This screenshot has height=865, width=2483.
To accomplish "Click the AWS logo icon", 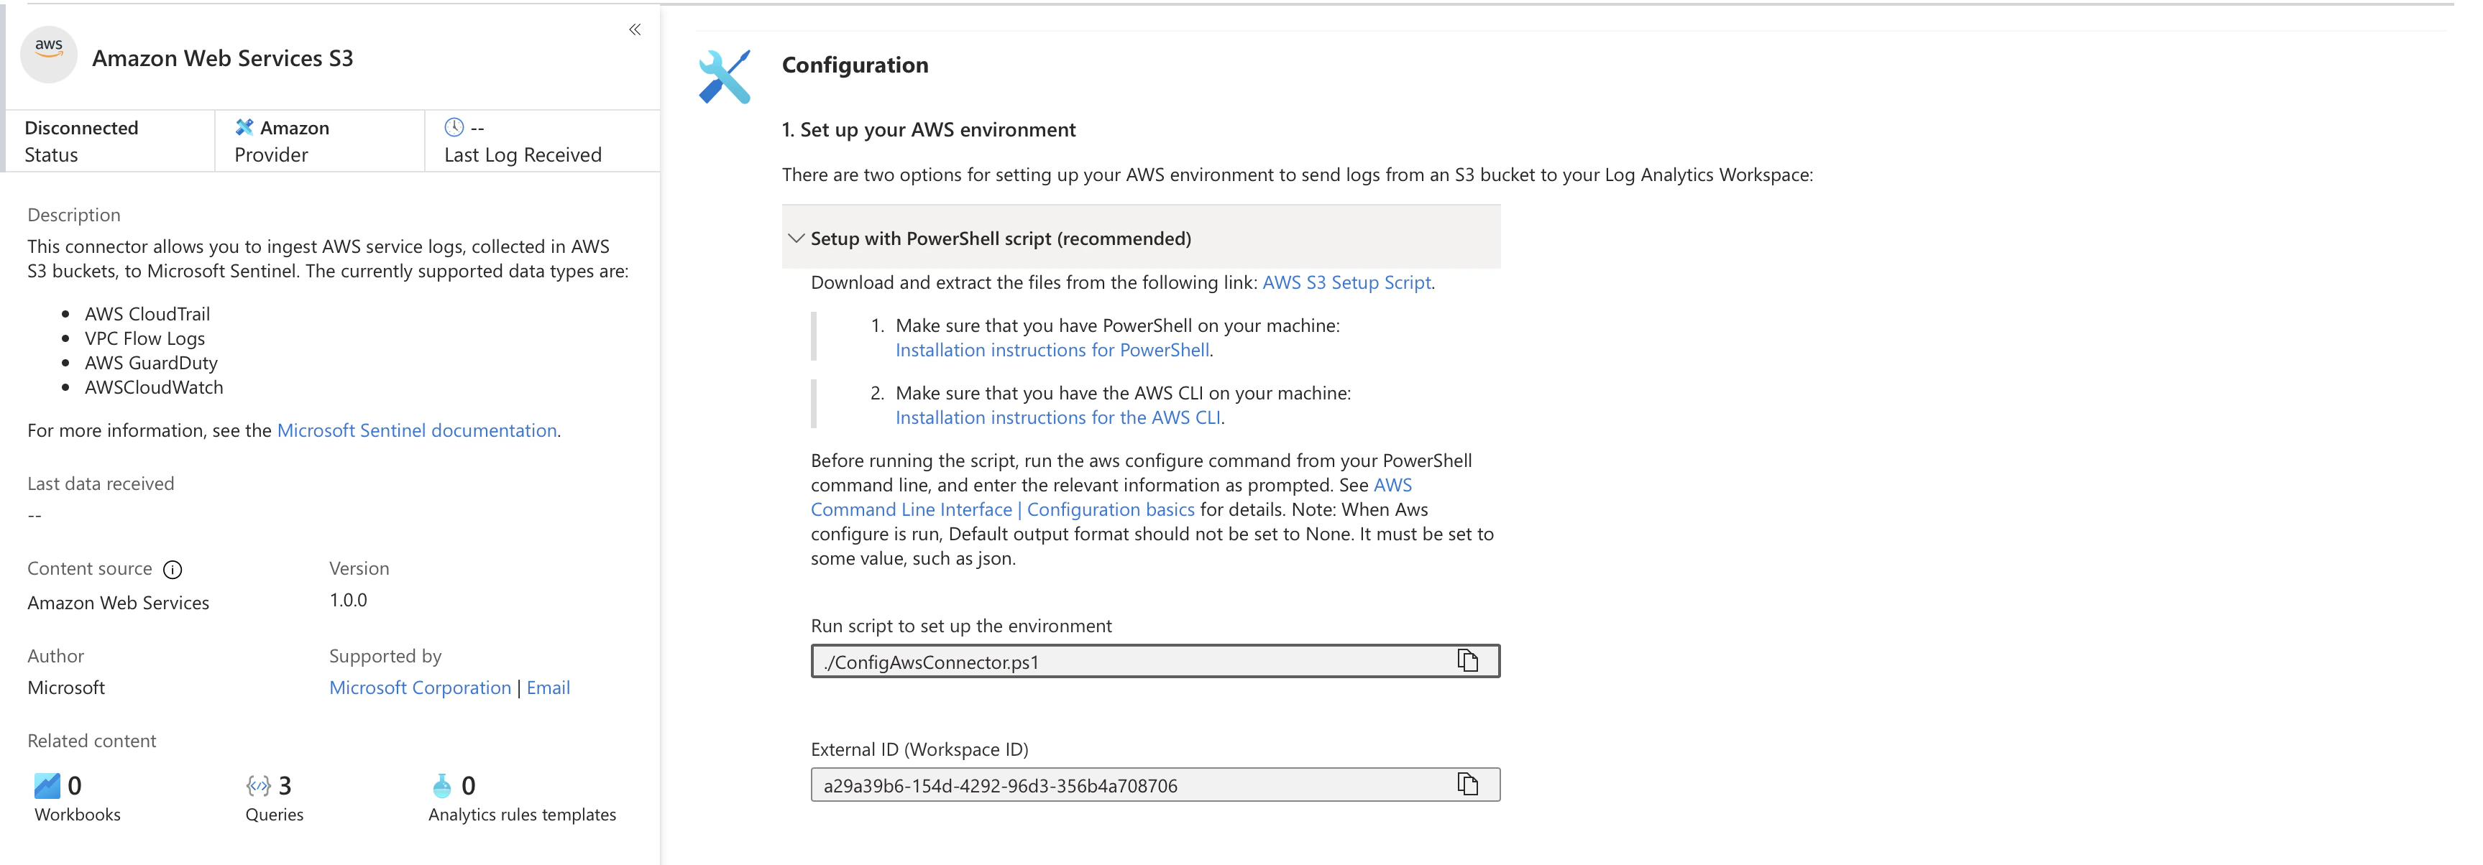I will point(48,55).
